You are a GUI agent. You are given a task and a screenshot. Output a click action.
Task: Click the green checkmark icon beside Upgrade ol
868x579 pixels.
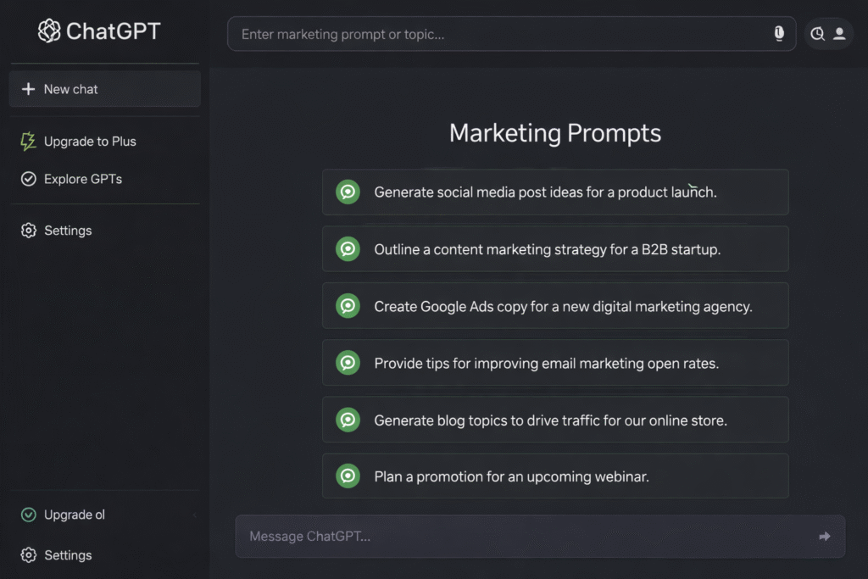[27, 515]
